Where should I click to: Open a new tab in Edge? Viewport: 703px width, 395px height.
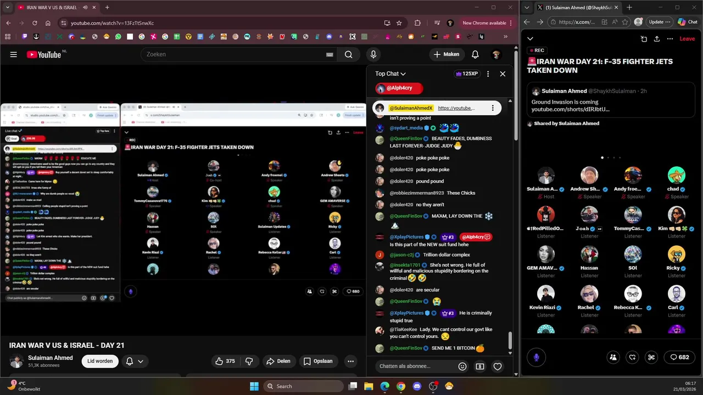[629, 8]
